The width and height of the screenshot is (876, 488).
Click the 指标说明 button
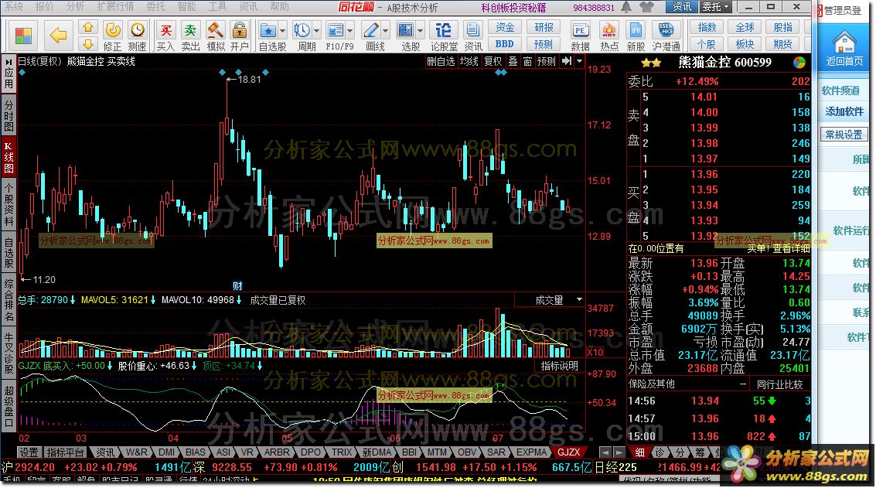click(x=559, y=366)
